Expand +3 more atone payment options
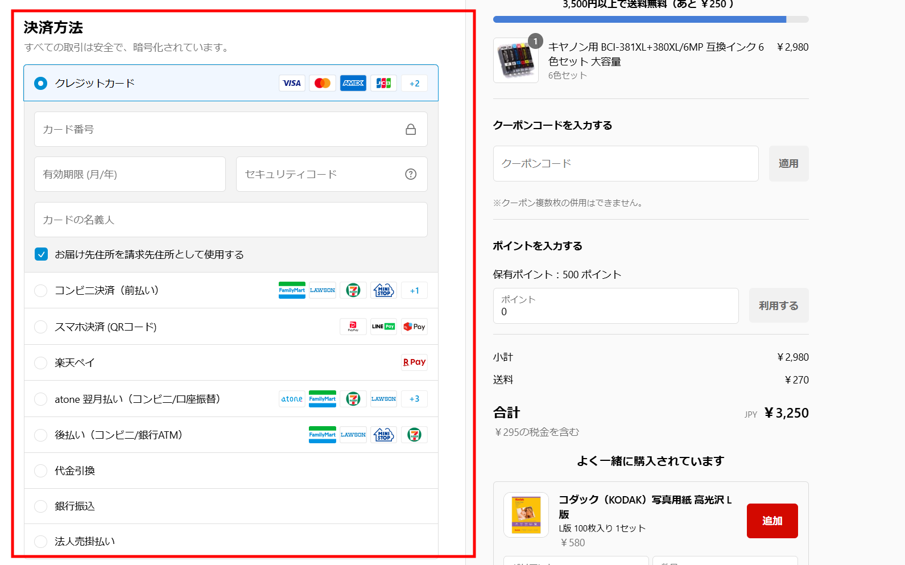The width and height of the screenshot is (905, 565). click(x=414, y=399)
